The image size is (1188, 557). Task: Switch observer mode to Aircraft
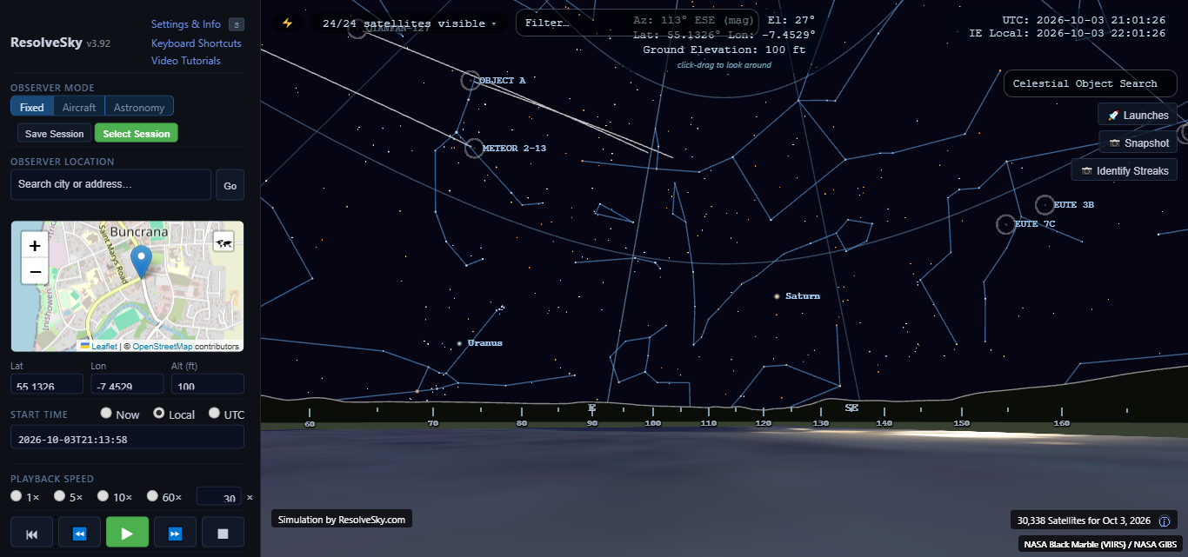[x=79, y=107]
